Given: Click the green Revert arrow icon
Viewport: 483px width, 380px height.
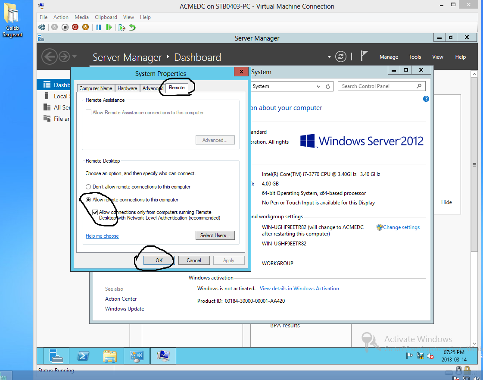Looking at the screenshot, I should coord(132,28).
